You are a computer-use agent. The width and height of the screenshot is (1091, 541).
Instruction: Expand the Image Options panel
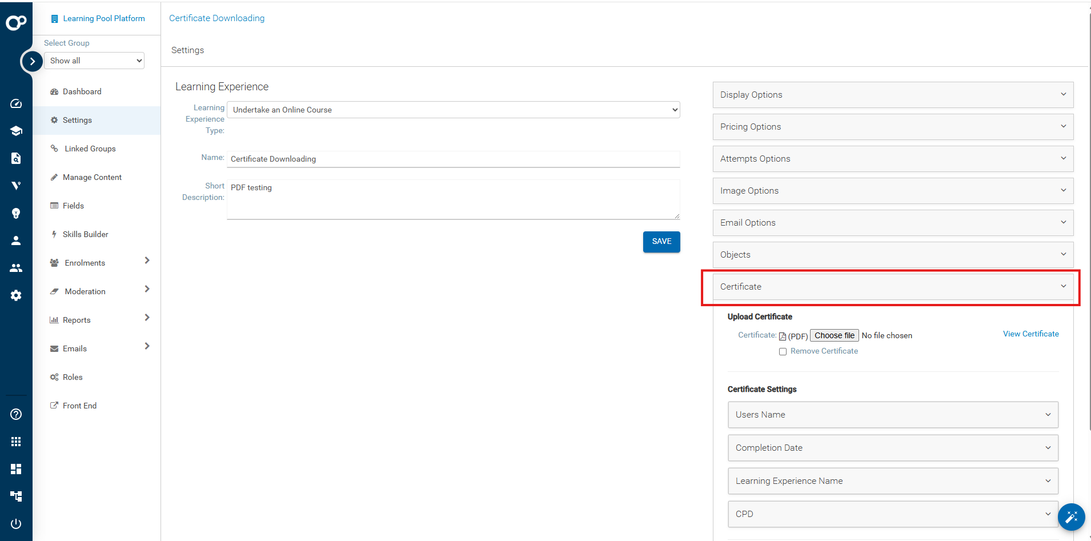tap(893, 191)
